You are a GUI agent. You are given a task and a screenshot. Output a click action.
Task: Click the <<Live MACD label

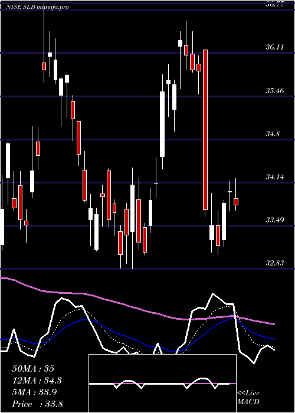[x=248, y=397]
